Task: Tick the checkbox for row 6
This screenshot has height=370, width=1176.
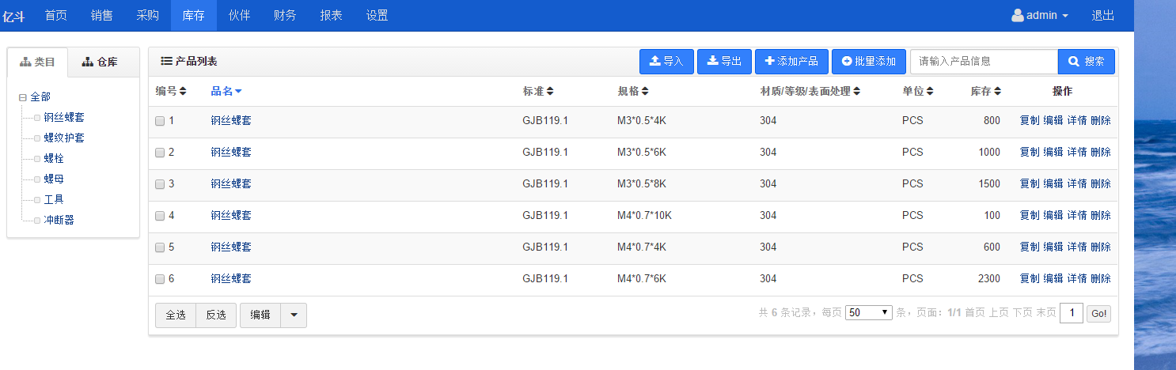Action: click(160, 279)
